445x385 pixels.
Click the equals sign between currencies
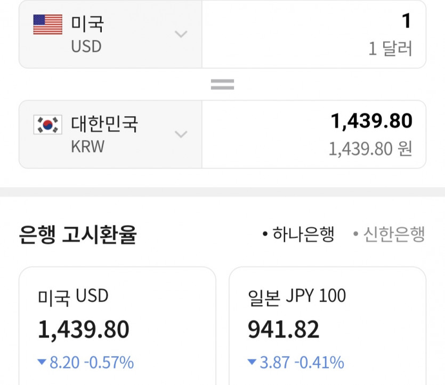point(222,84)
